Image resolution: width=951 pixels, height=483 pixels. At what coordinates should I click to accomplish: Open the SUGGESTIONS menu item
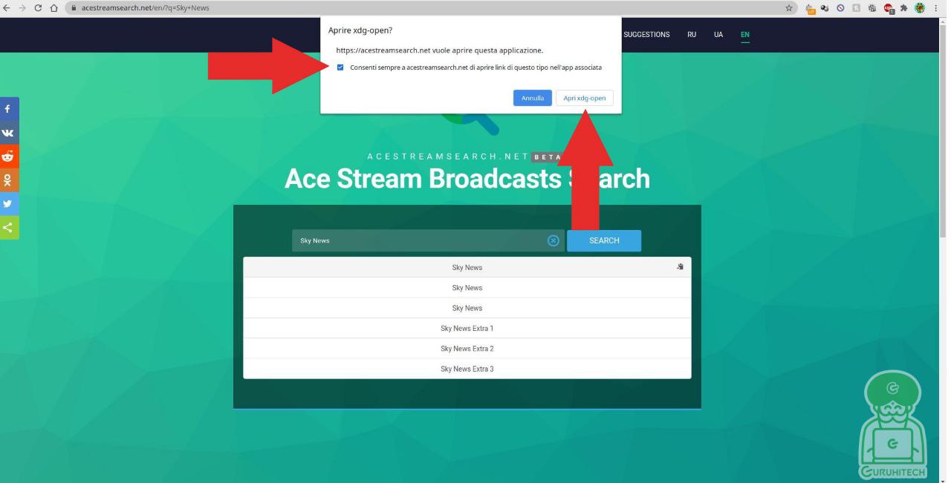point(646,34)
